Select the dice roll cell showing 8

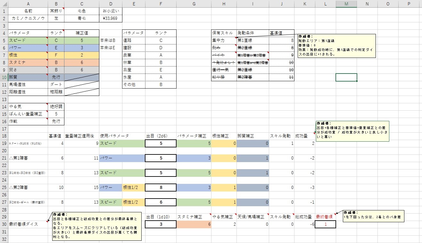161,188
